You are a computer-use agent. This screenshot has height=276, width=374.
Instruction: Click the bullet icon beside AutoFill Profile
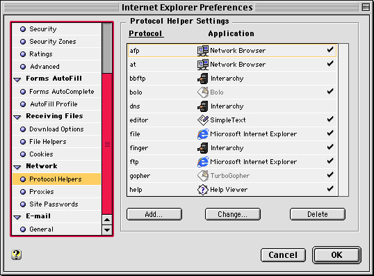[x=23, y=104]
